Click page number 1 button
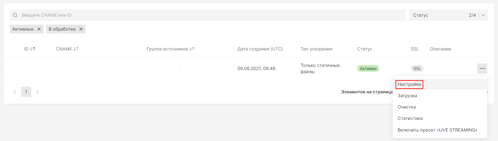This screenshot has height=141, width=498. pyautogui.click(x=26, y=92)
